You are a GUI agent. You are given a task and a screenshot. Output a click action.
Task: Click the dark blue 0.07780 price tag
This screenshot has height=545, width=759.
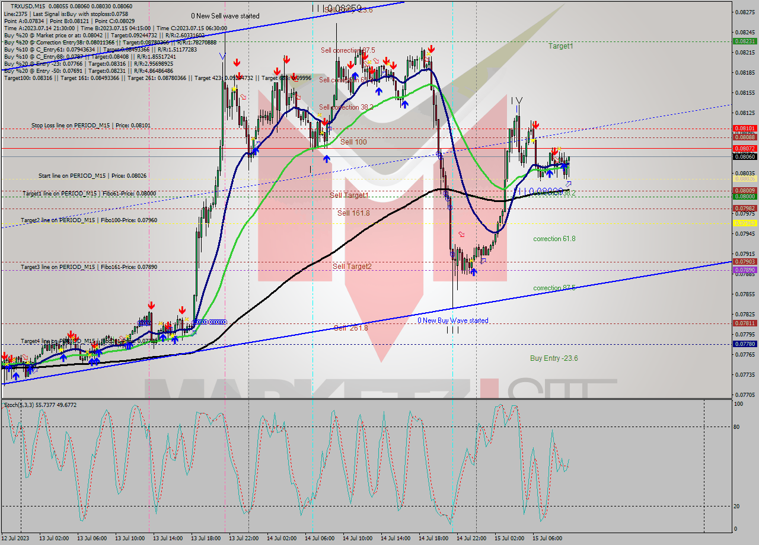745,344
